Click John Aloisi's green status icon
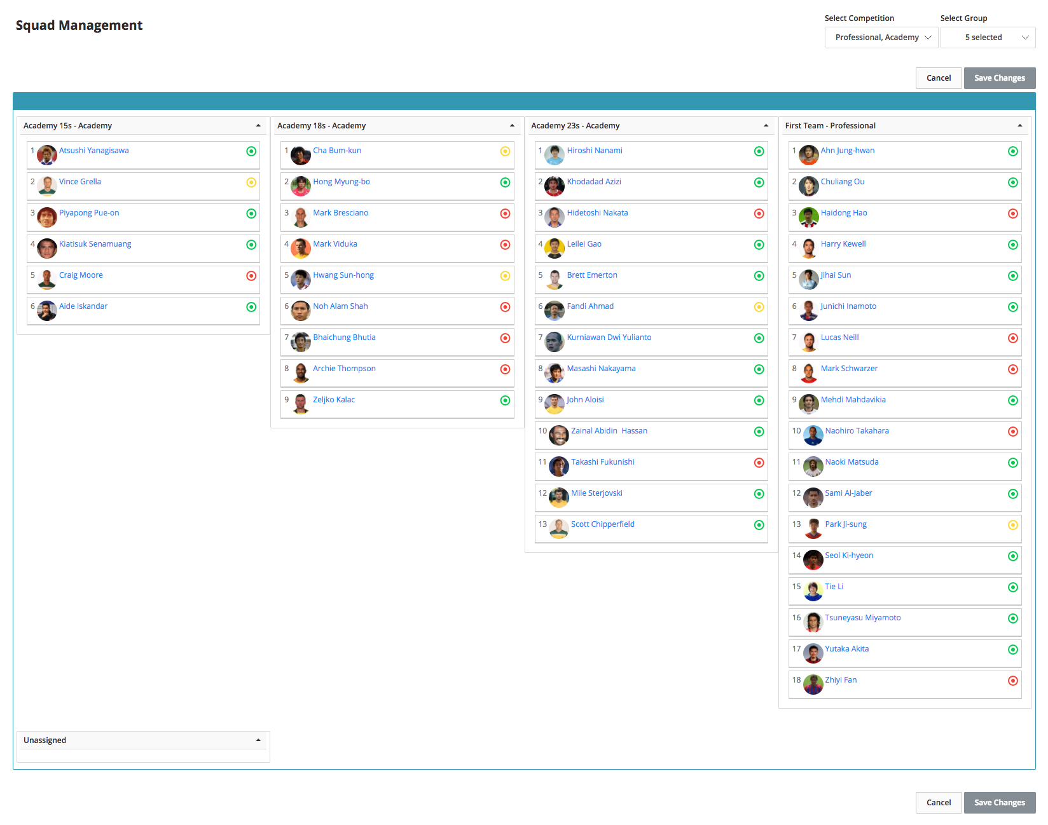 pyautogui.click(x=759, y=400)
